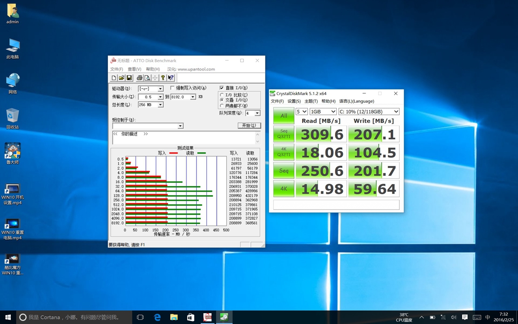This screenshot has height=324, width=518.
Task: Expand the 驱动器 drive dropdown
Action: pyautogui.click(x=160, y=89)
